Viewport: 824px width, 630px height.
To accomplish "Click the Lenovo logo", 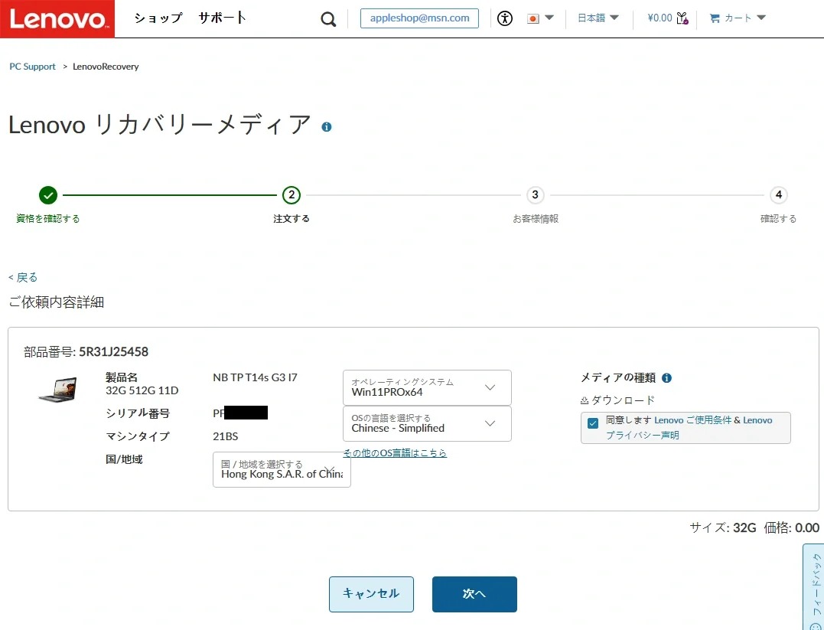I will pos(57,19).
